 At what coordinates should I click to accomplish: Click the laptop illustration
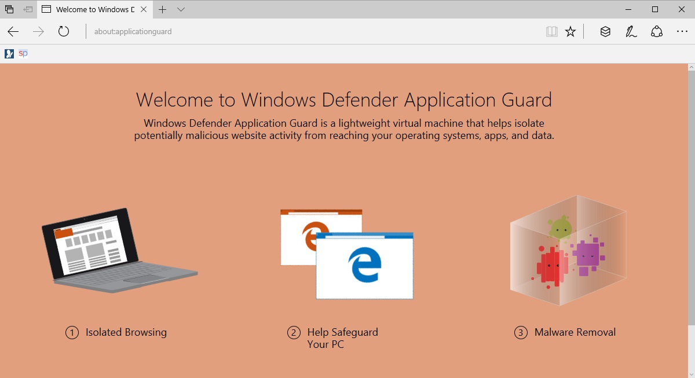[119, 250]
